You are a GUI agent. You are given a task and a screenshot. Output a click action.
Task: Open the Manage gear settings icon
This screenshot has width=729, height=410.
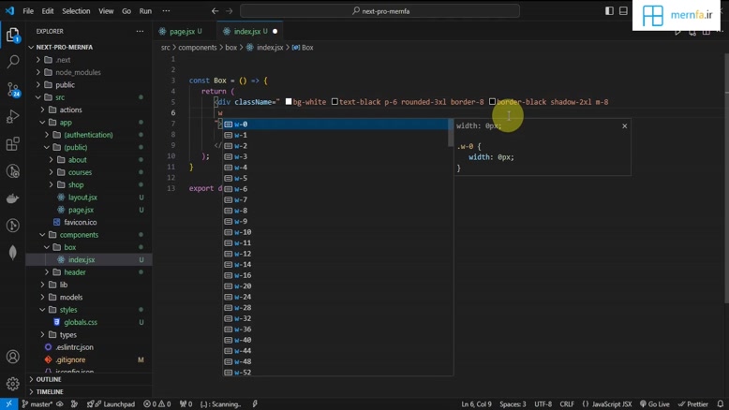[13, 384]
